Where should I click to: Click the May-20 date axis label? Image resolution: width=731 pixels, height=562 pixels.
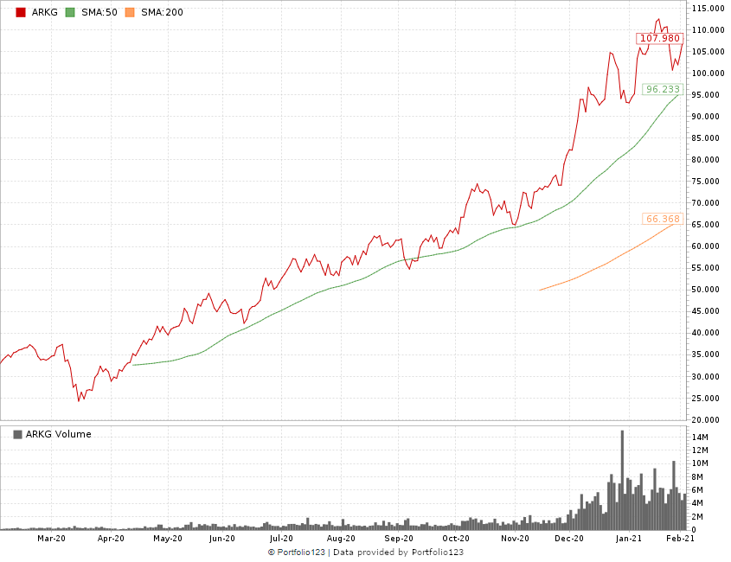click(x=168, y=539)
